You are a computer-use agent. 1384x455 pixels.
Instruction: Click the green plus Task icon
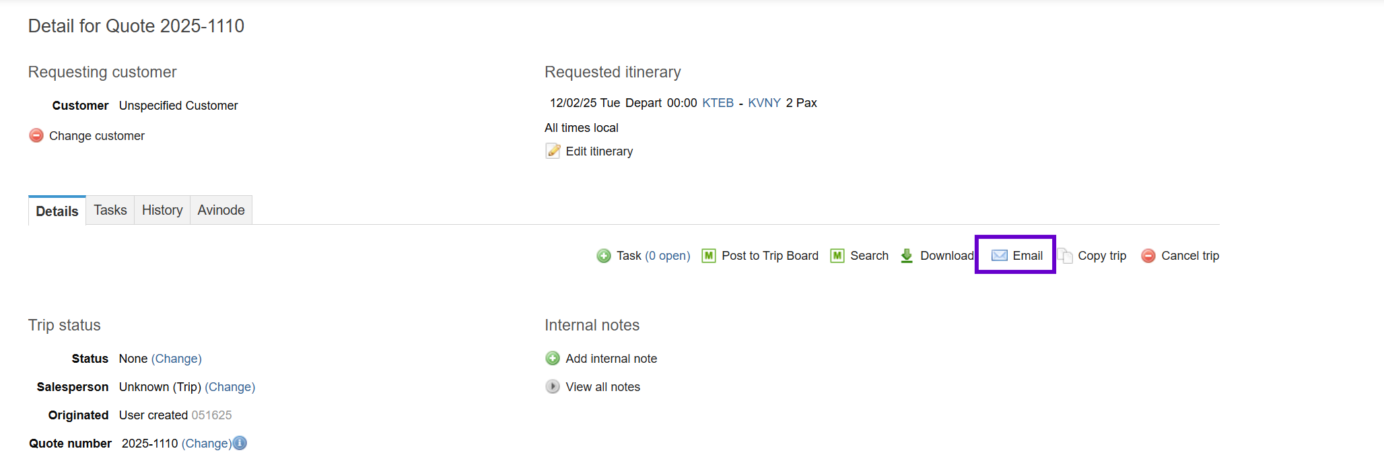coord(604,256)
